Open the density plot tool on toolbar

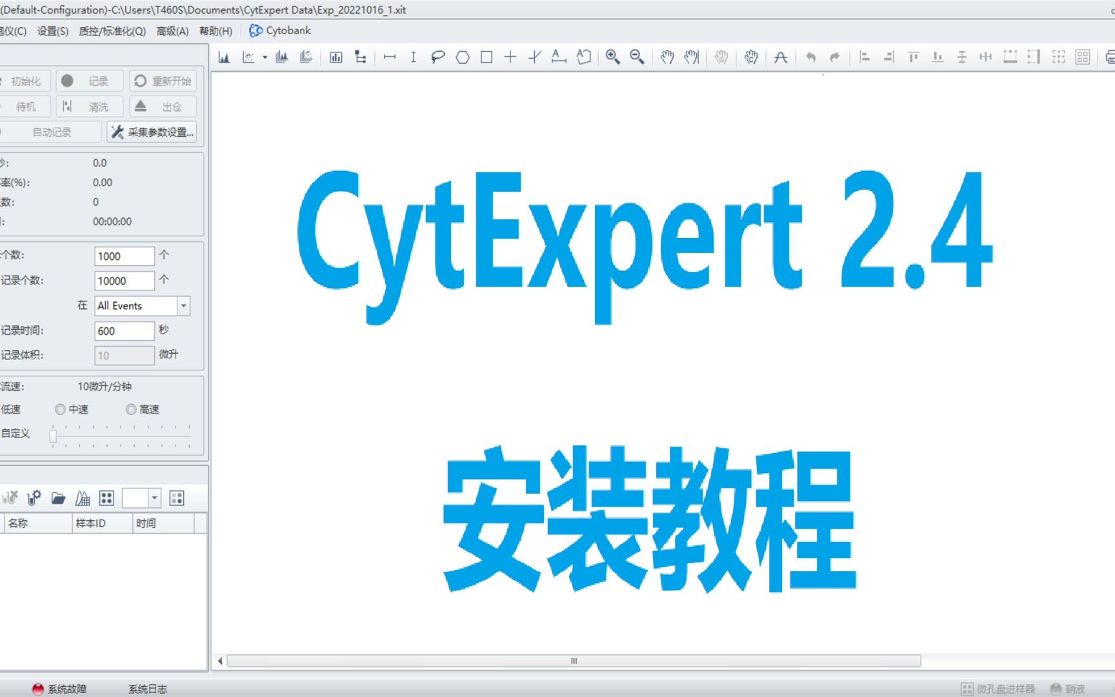[x=248, y=57]
